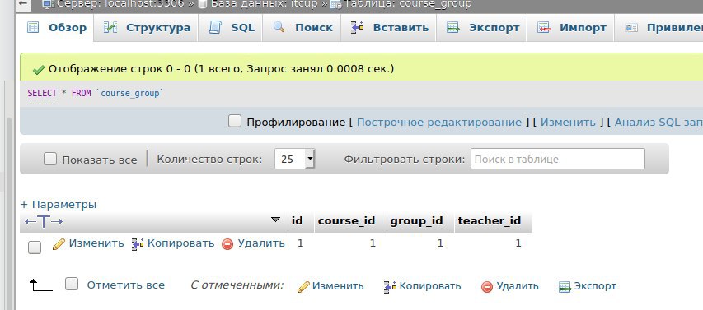Click the Структура tab icon
Image resolution: width=703 pixels, height=310 pixels.
110,27
